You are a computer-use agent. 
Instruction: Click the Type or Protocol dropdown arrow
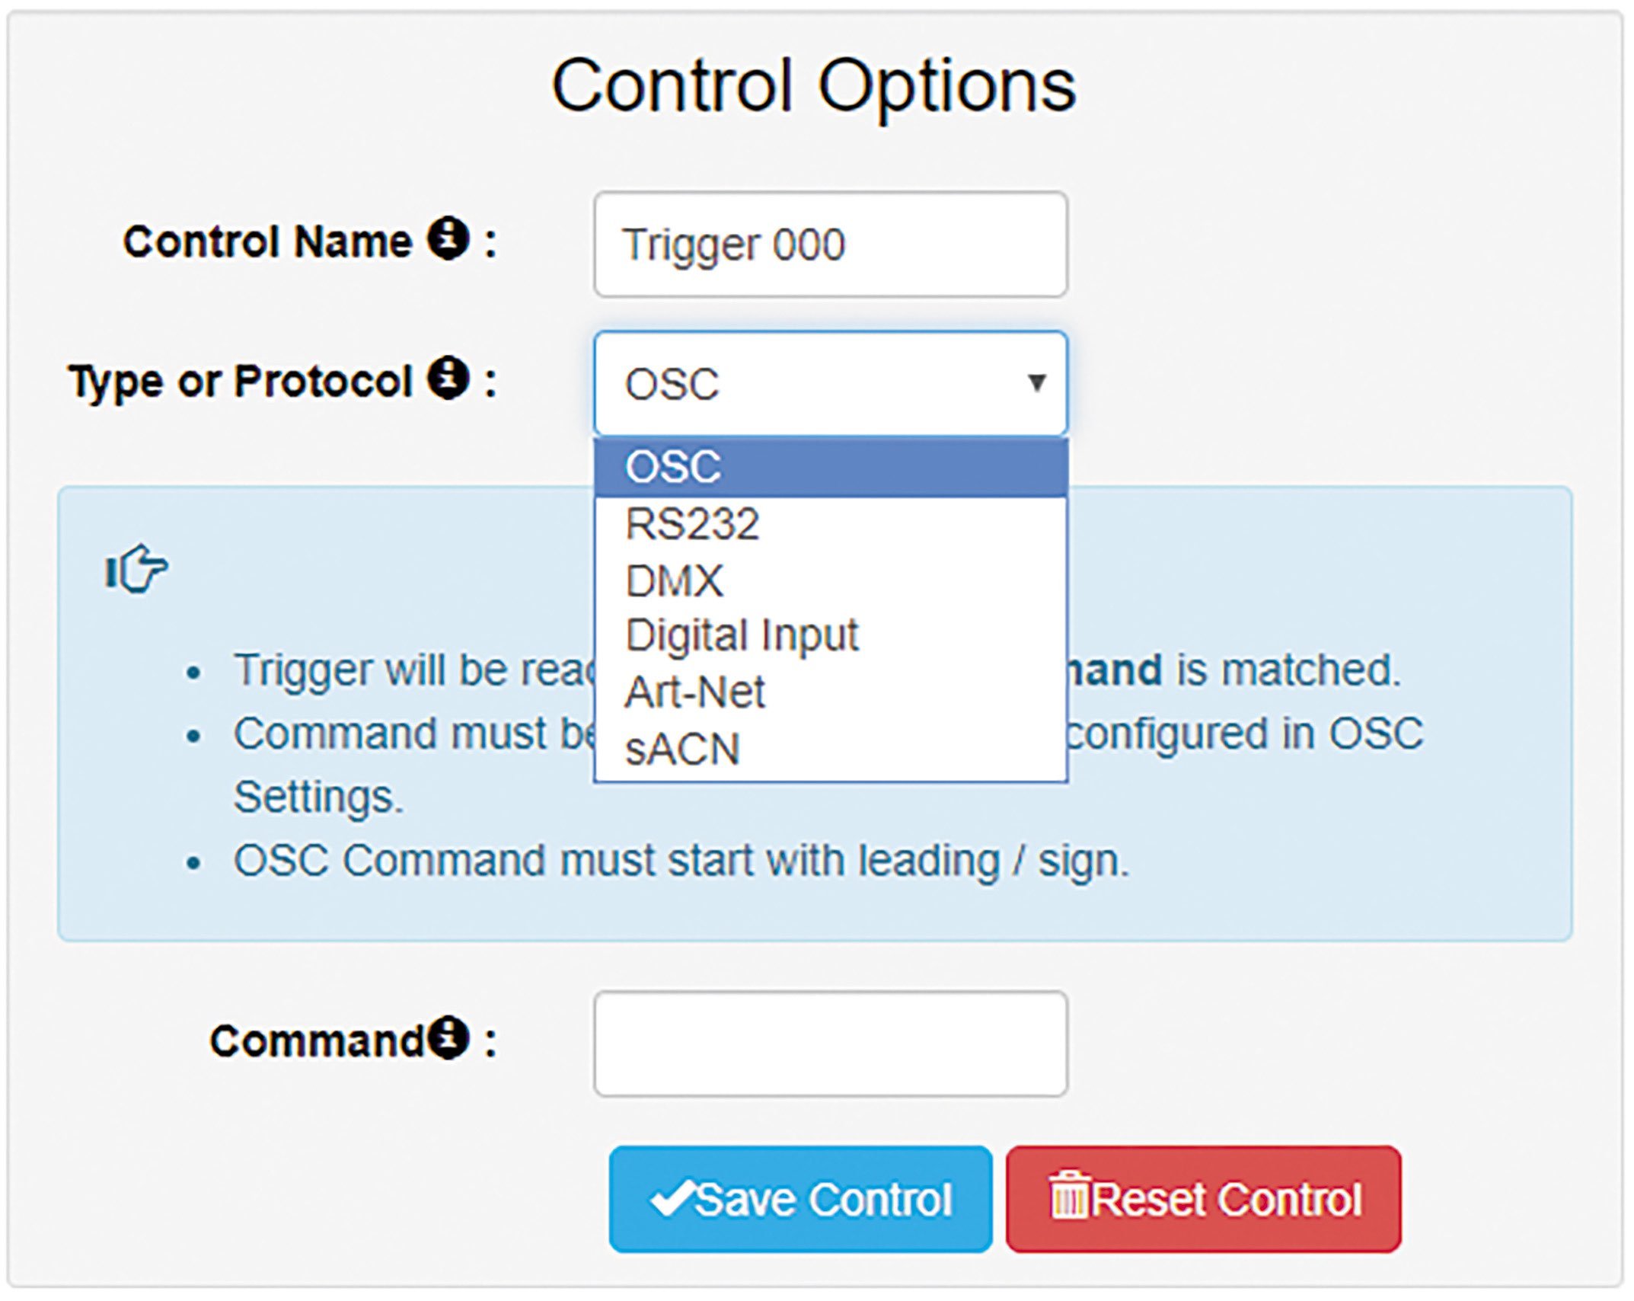(1036, 382)
